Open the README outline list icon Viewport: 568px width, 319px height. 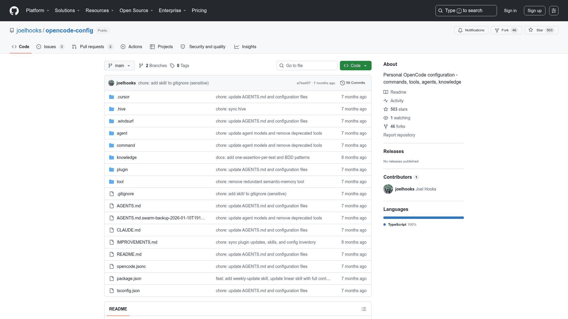click(x=364, y=309)
